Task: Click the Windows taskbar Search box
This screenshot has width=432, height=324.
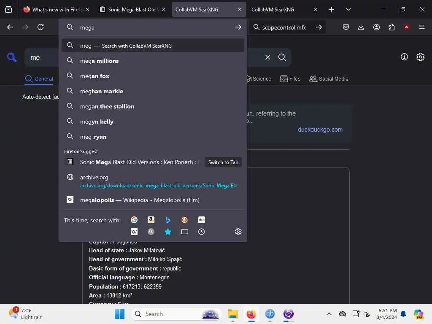Action: point(176,314)
